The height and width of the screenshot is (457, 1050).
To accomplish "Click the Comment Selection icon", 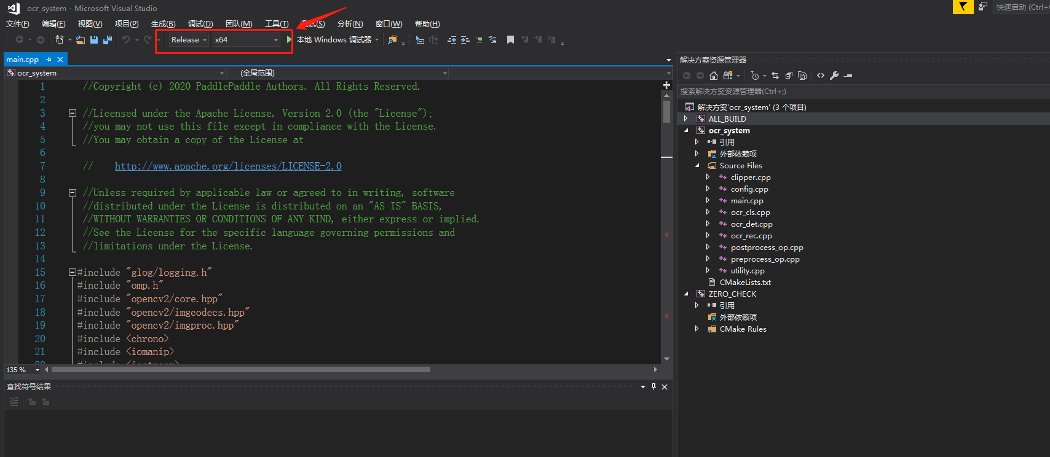I will [x=479, y=40].
